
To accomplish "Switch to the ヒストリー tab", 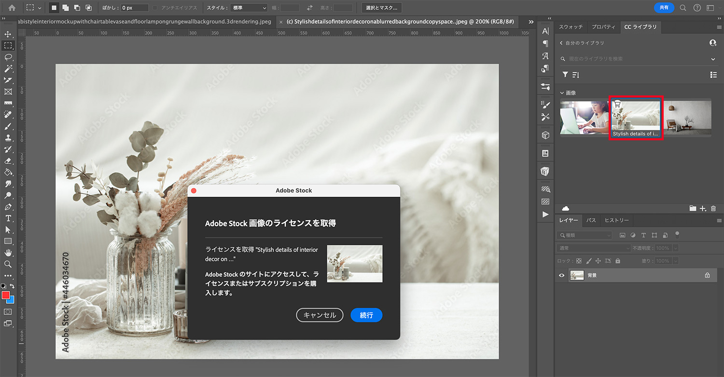I will (x=617, y=220).
